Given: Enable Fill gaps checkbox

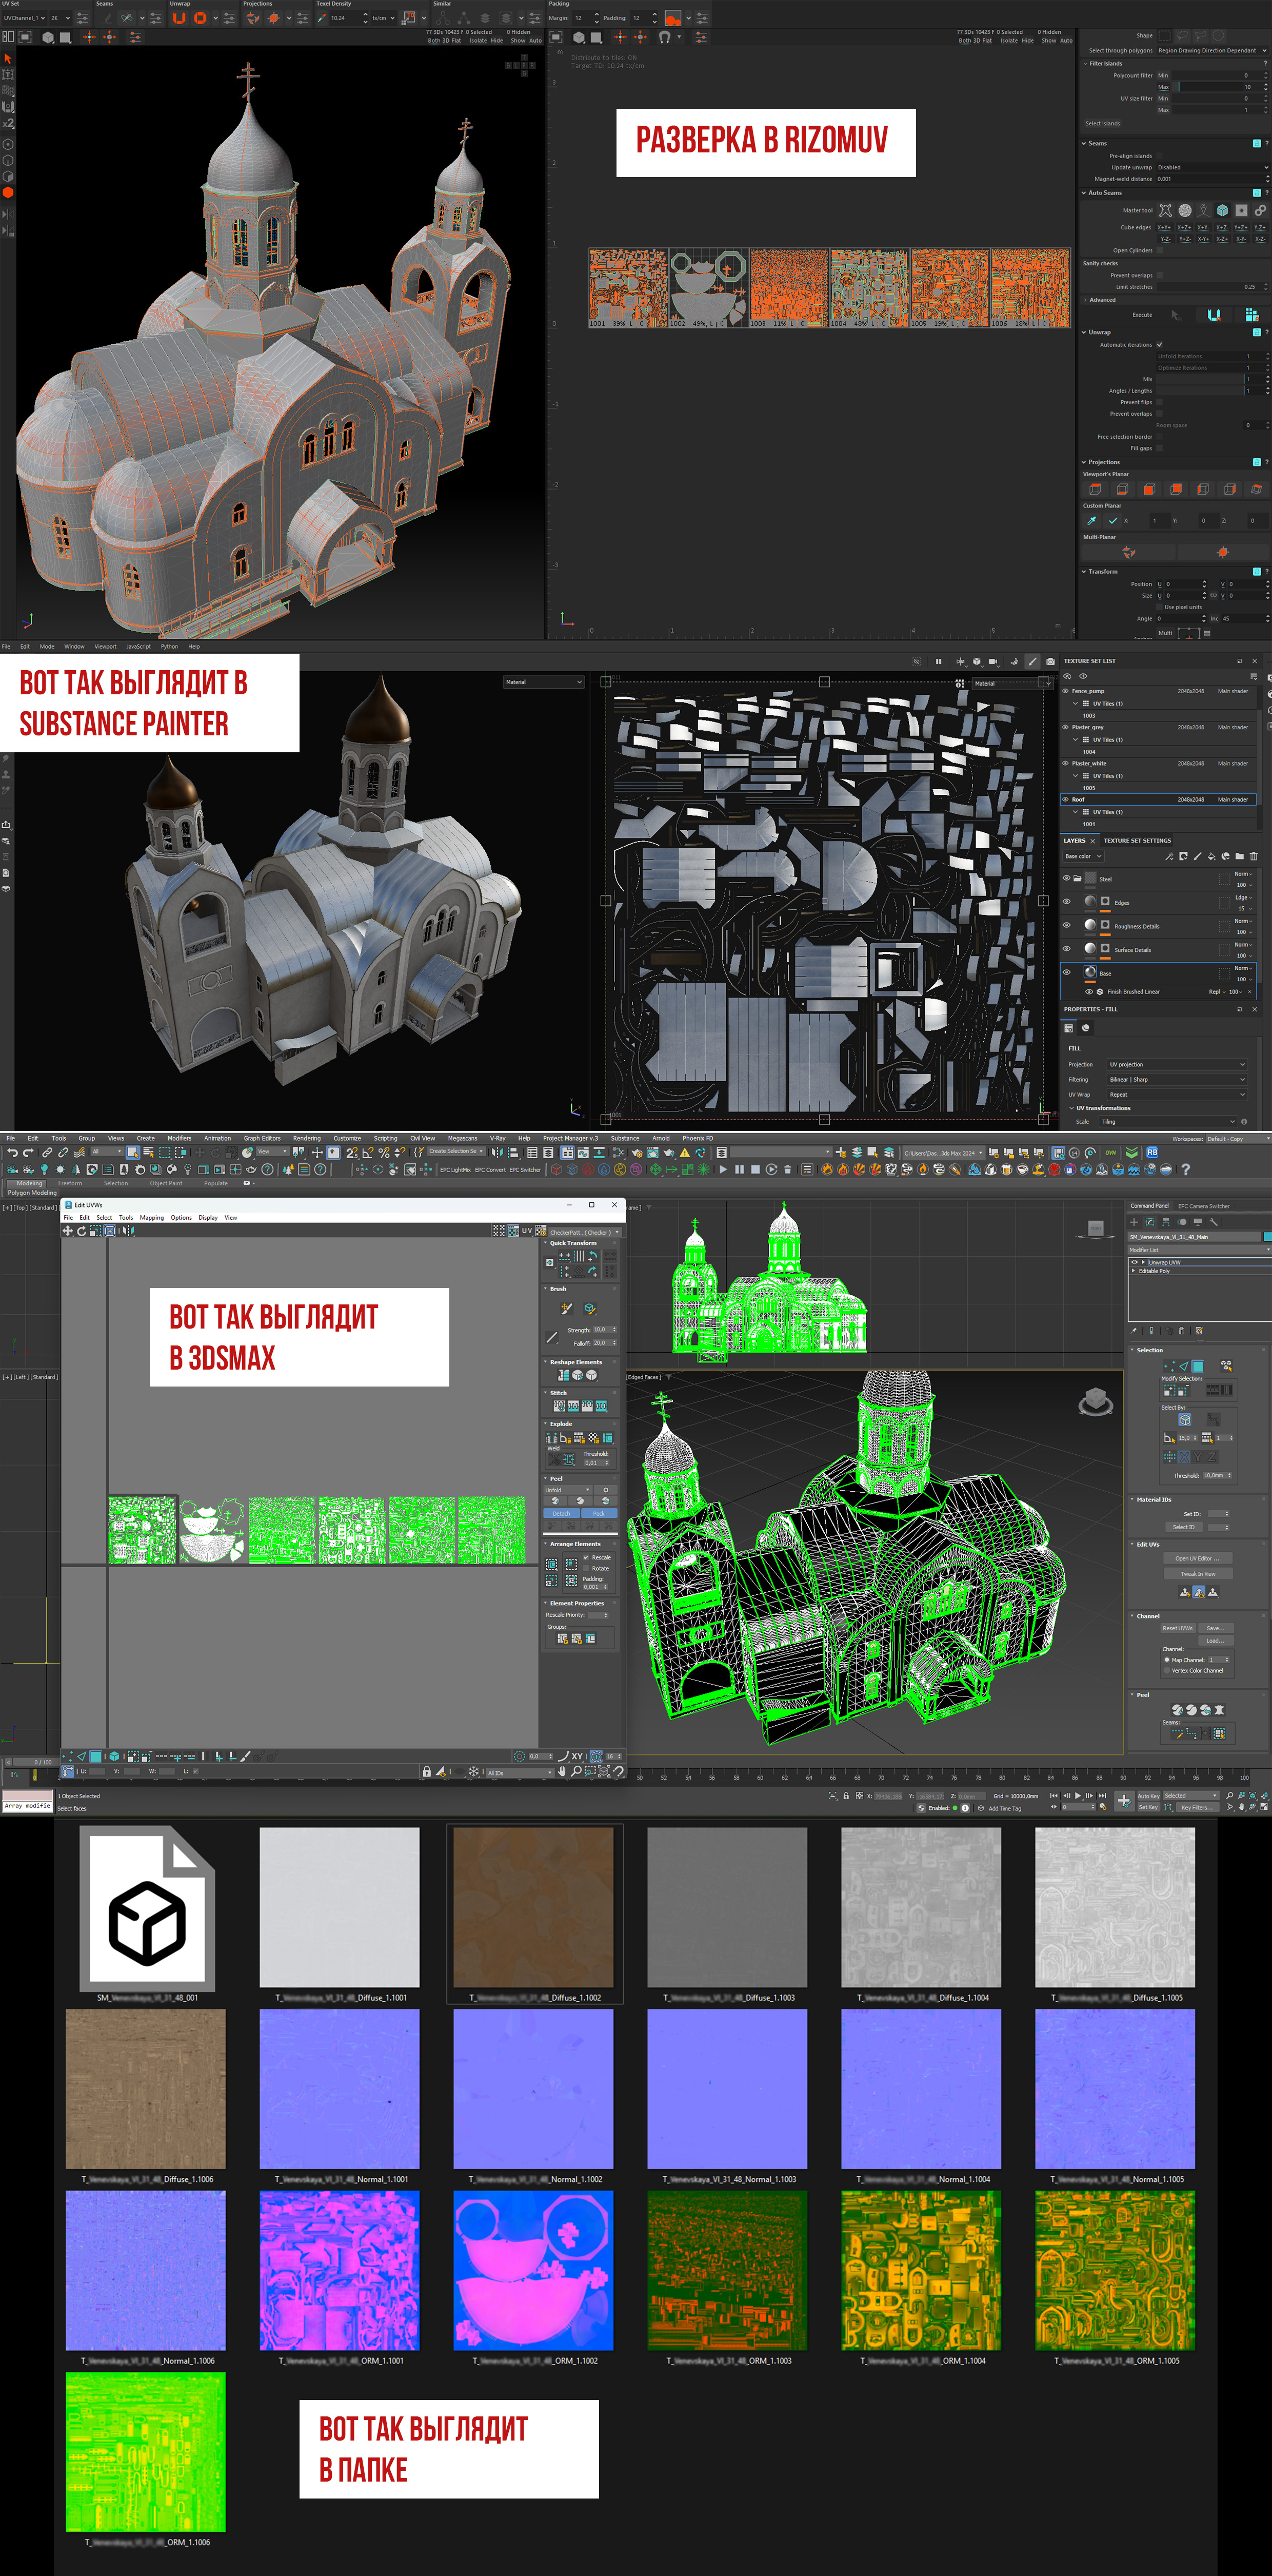Looking at the screenshot, I should coord(1159,448).
